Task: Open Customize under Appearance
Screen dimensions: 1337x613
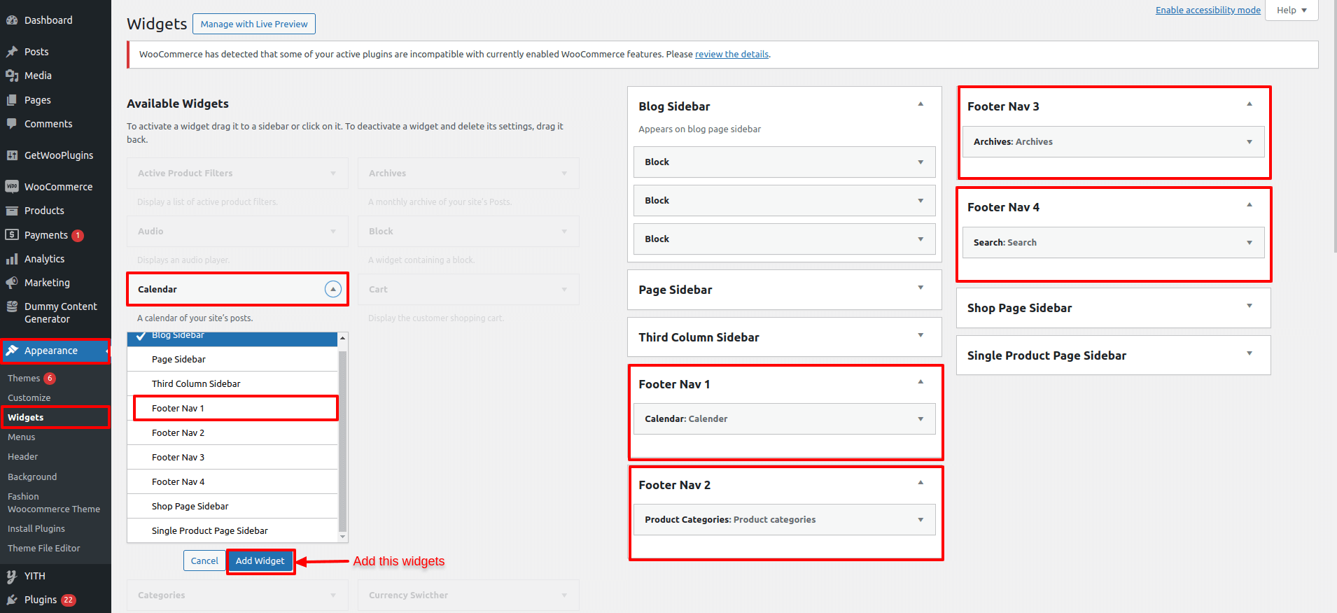Action: (x=29, y=397)
